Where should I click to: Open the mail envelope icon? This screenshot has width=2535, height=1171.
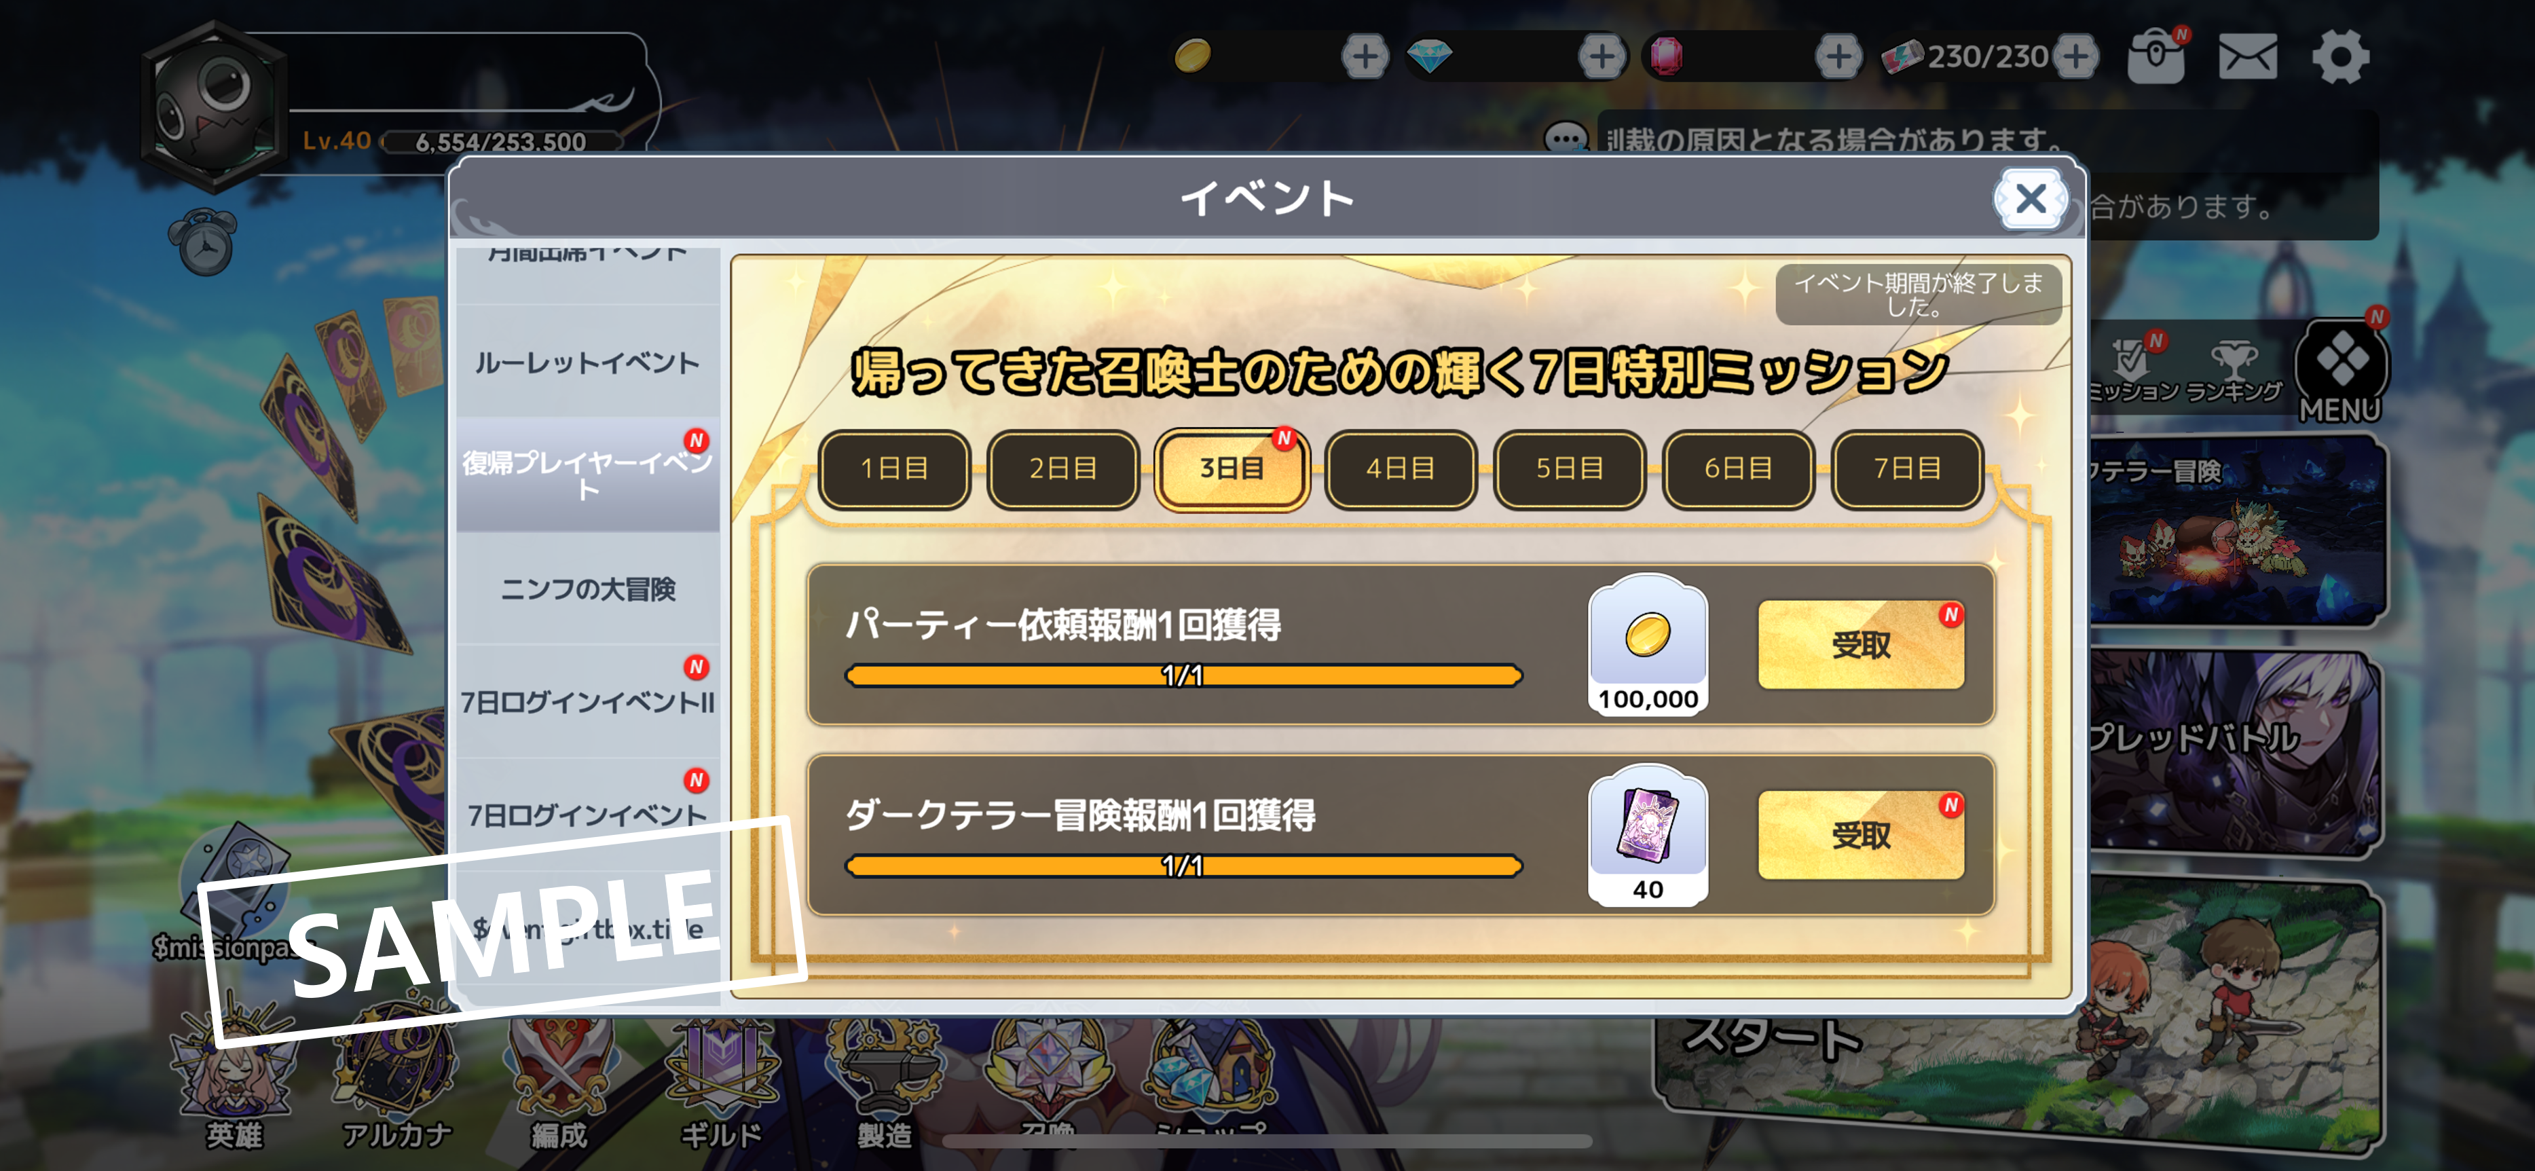point(2246,57)
